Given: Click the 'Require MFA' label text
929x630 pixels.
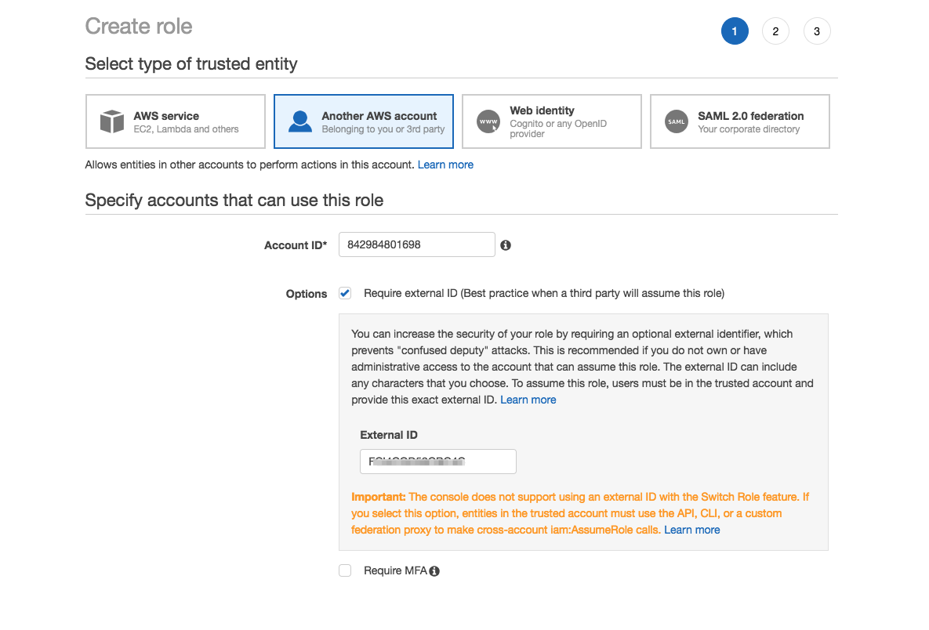Looking at the screenshot, I should point(395,570).
